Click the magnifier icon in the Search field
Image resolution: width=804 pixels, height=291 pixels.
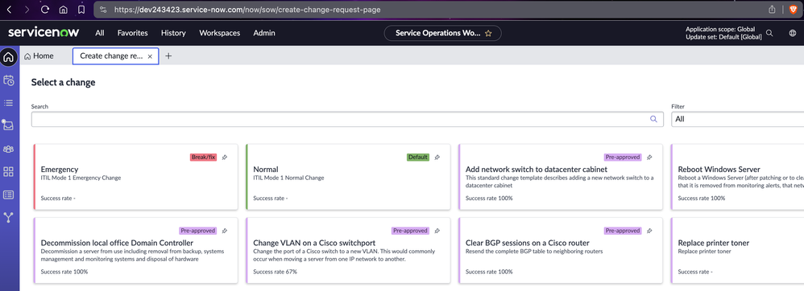(x=653, y=119)
